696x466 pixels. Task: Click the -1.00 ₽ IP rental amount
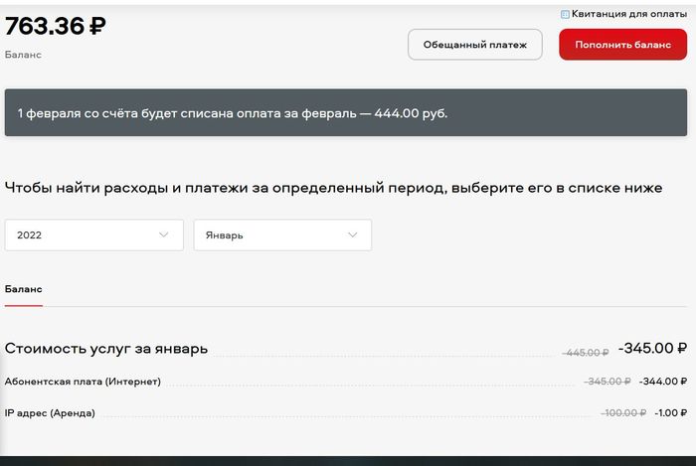(x=671, y=412)
